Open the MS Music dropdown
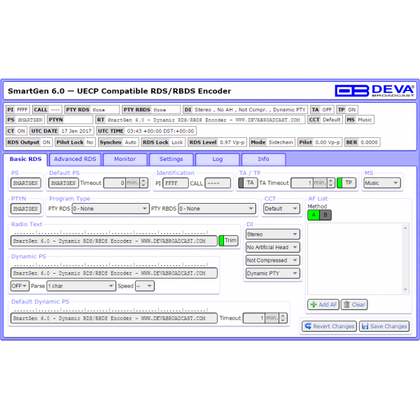Viewport: 420px width, 420px height. [x=382, y=183]
